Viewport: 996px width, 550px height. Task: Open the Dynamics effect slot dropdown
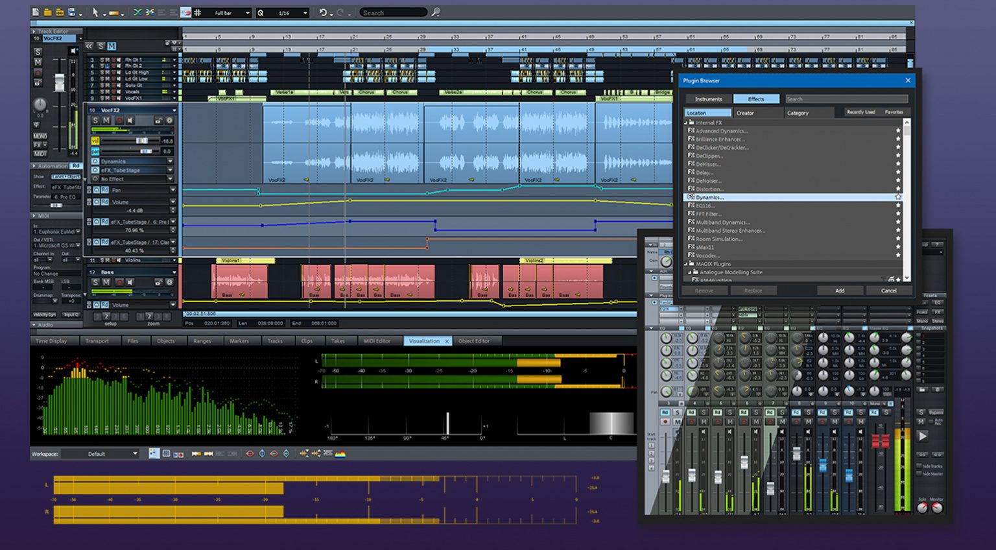click(171, 161)
